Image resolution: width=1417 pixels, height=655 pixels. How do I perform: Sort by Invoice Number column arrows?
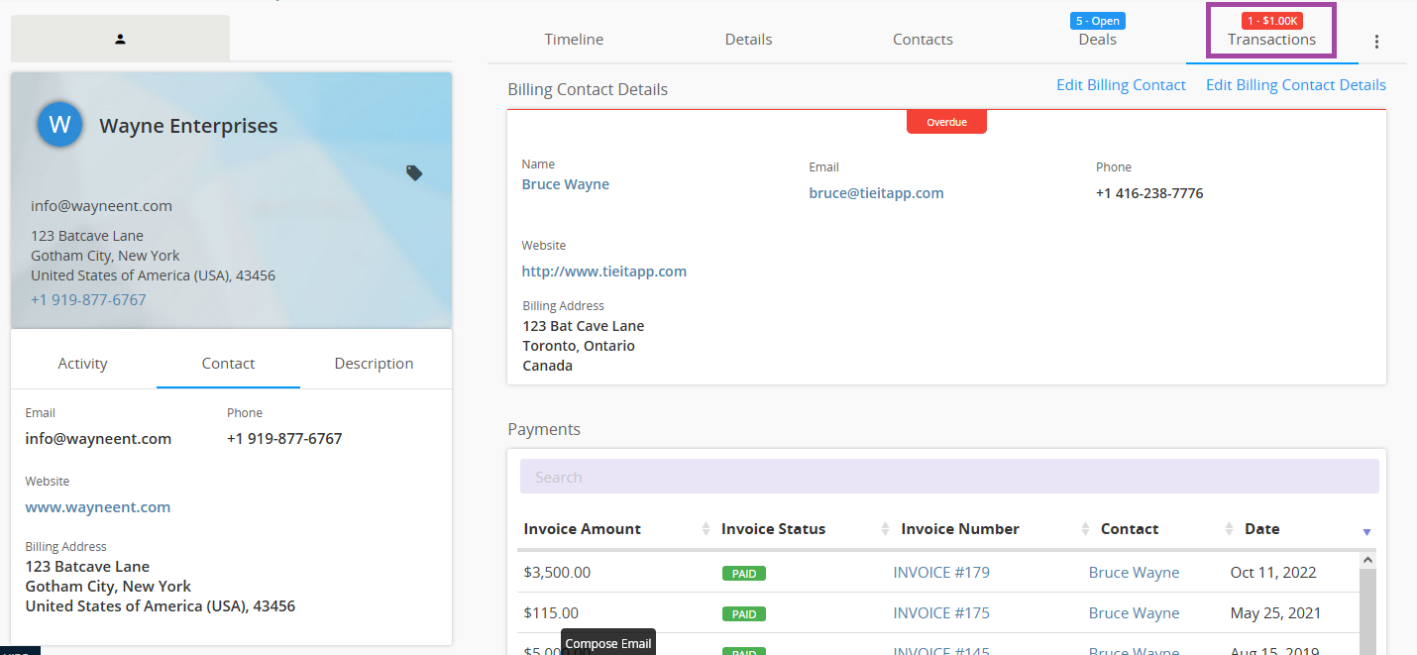pos(1085,529)
